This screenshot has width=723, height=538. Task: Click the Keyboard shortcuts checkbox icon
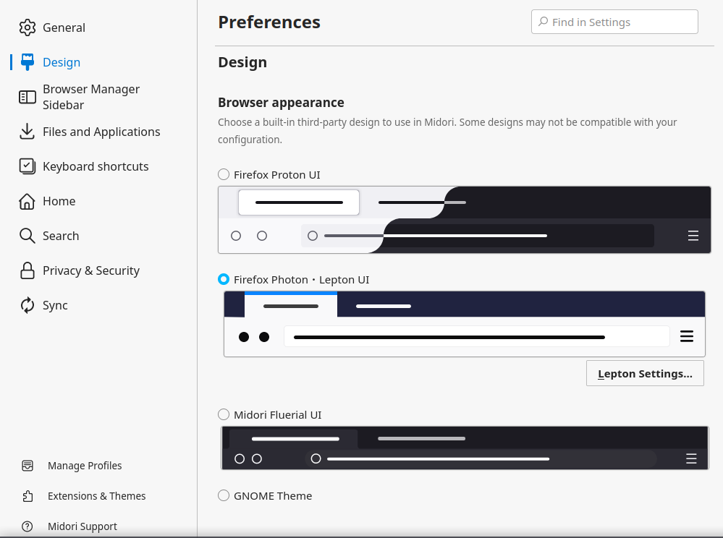click(x=28, y=166)
